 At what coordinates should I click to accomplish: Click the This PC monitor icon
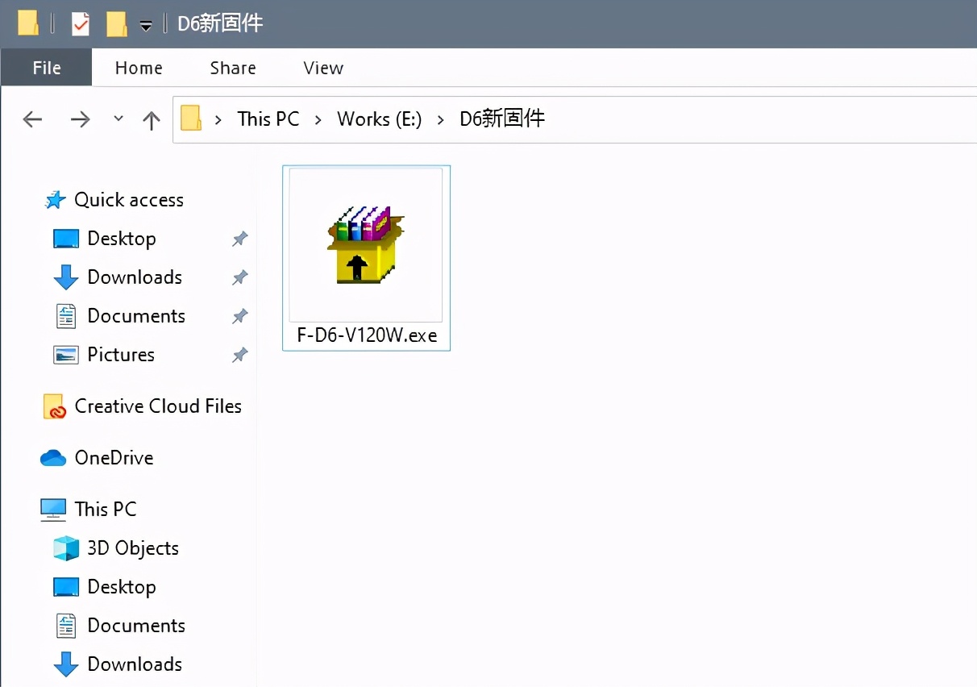click(x=53, y=510)
